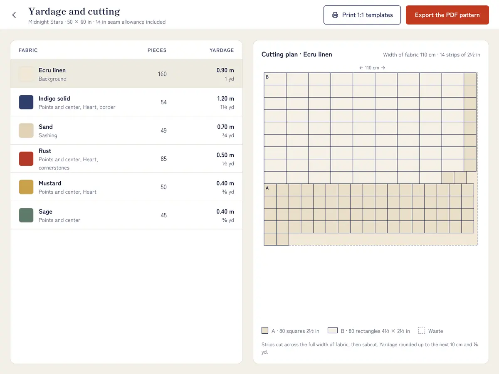Click the 50 pieces value for Mustard
This screenshot has height=374, width=499.
tap(163, 187)
